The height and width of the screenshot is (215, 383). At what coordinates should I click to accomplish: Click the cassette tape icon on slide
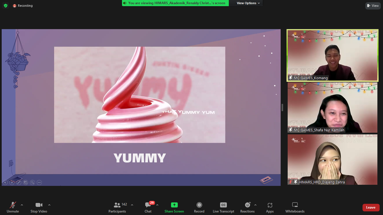(x=266, y=179)
